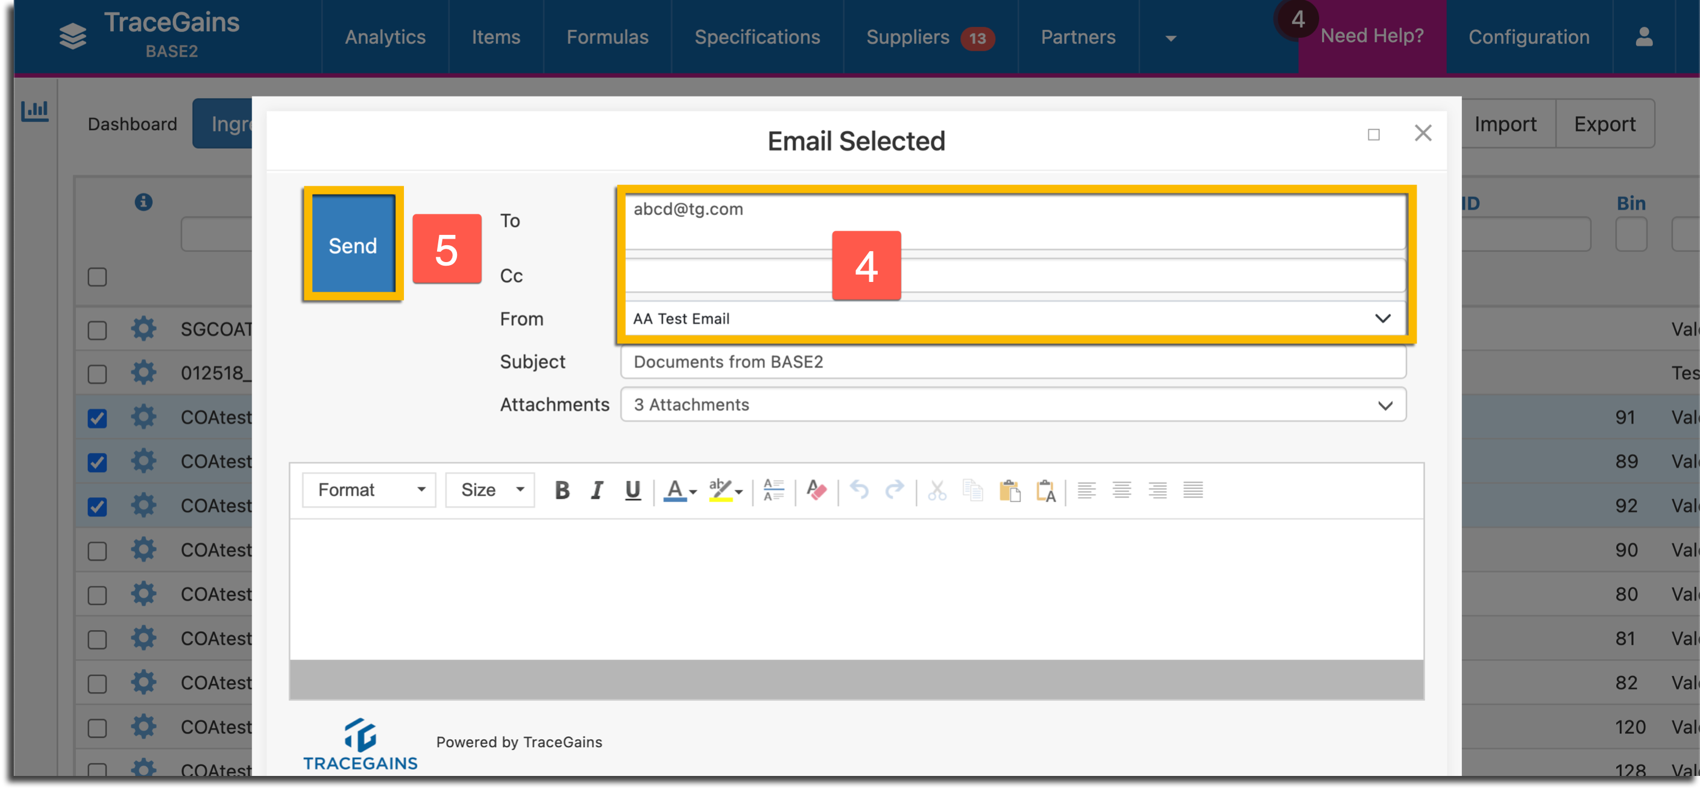Open the Configuration menu

[x=1528, y=37]
